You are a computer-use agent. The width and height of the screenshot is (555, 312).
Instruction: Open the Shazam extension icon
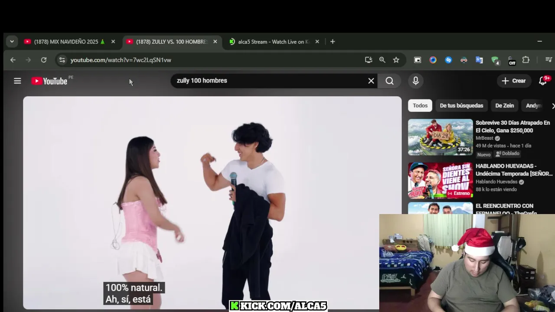tap(448, 60)
